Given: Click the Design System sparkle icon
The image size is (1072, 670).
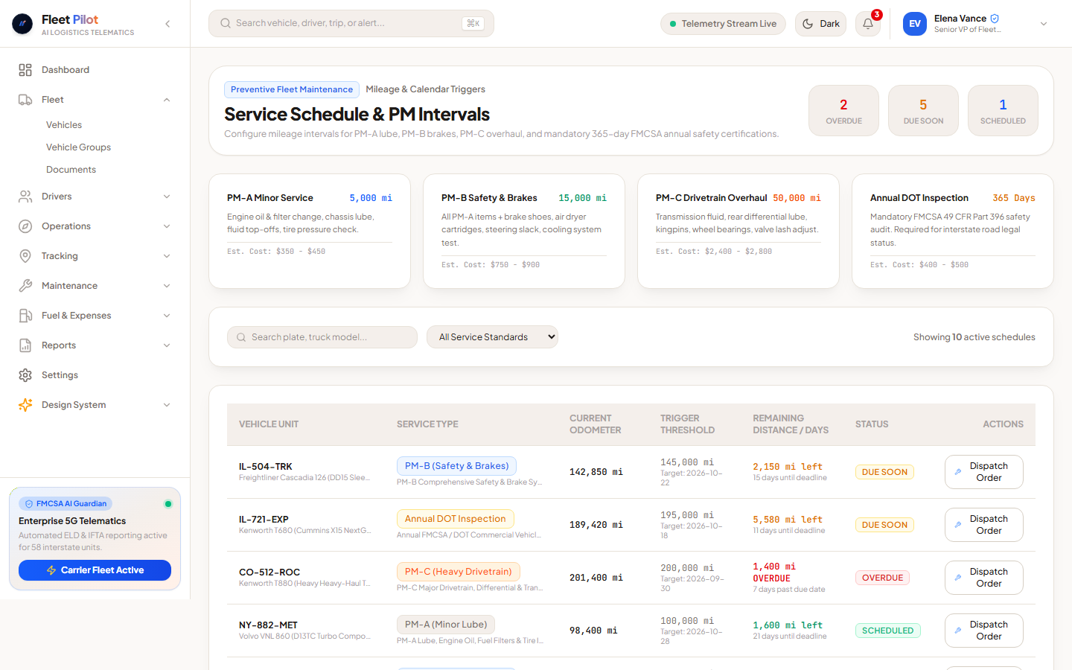Looking at the screenshot, I should click(25, 405).
